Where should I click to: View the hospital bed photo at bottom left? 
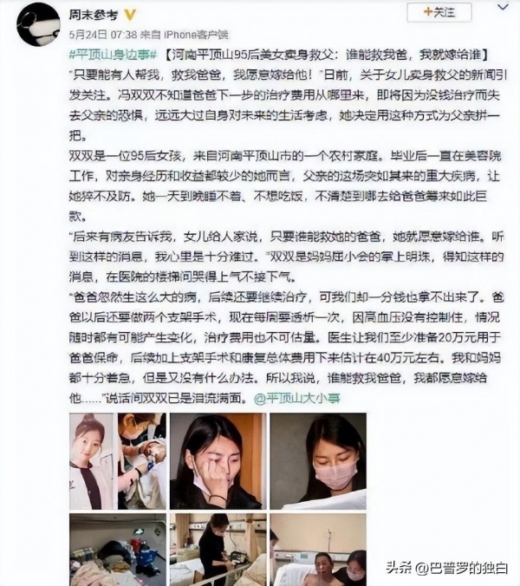(x=118, y=550)
